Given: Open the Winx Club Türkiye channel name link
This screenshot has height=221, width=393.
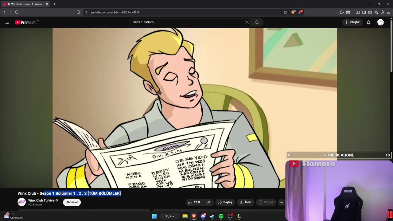Looking at the screenshot, I should pyautogui.click(x=41, y=200).
